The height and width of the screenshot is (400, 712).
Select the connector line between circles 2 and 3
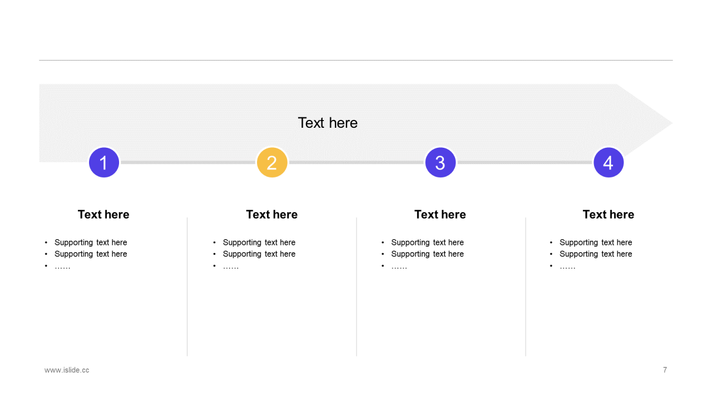click(357, 163)
